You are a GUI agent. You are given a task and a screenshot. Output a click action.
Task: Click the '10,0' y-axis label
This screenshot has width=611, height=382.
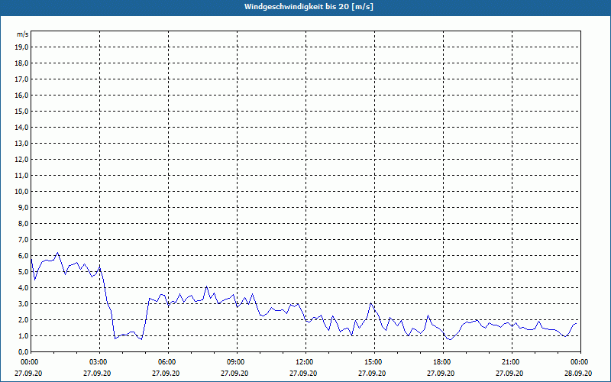point(21,192)
